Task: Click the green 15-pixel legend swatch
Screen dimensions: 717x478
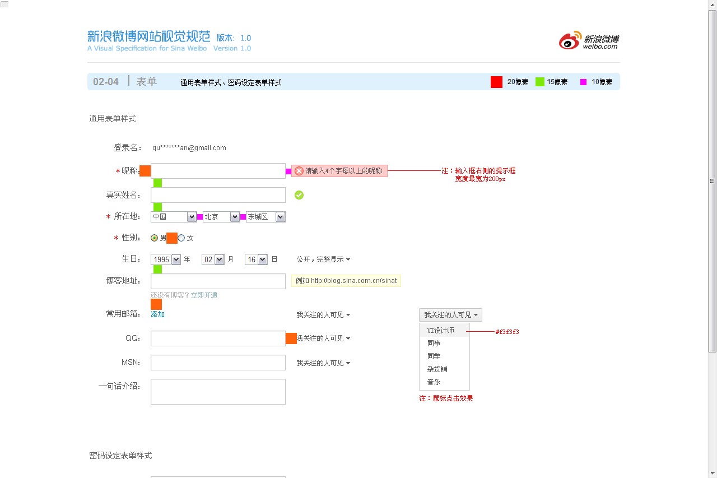Action: pos(540,82)
